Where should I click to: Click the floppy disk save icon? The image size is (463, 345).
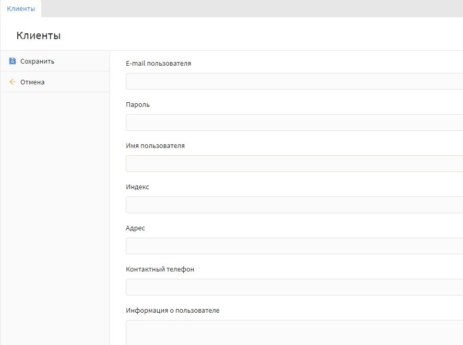pos(13,61)
